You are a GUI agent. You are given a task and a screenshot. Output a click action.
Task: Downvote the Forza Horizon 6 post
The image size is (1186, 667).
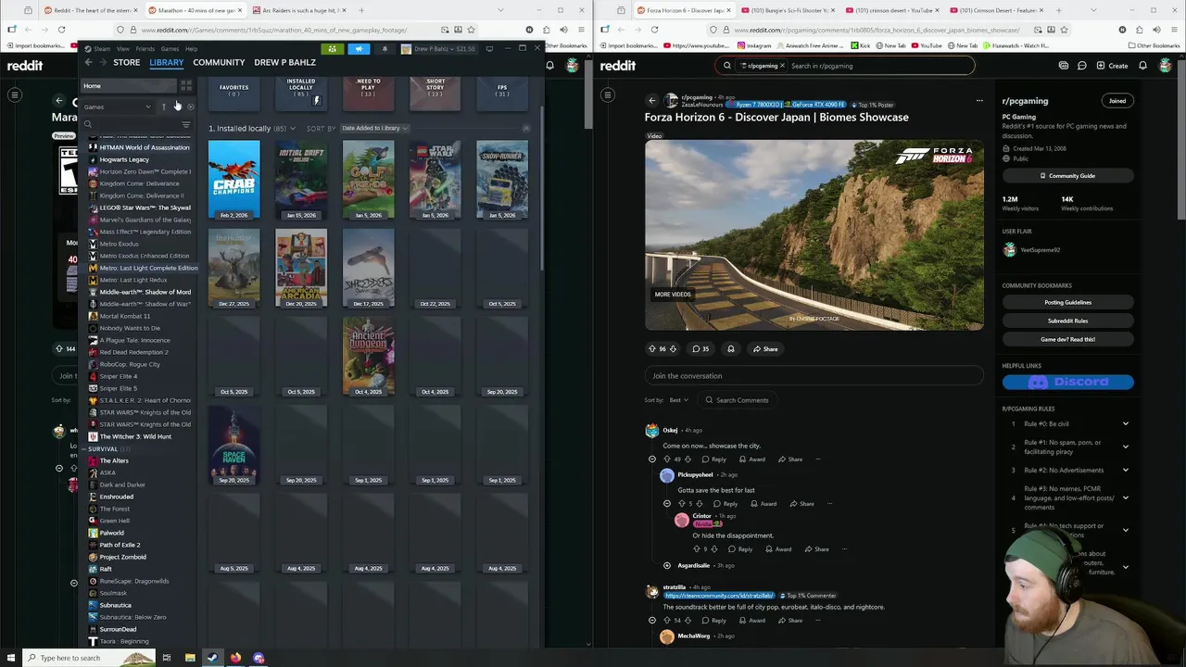click(673, 349)
